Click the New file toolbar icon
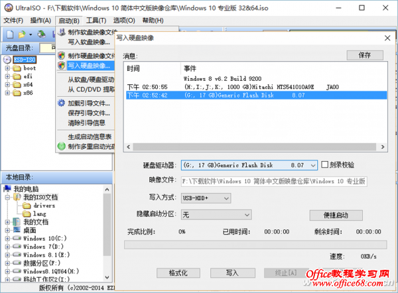This screenshot has width=398, height=293. click(x=10, y=34)
